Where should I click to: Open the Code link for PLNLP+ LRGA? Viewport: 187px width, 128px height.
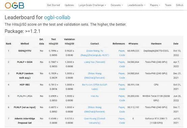(122, 100)
